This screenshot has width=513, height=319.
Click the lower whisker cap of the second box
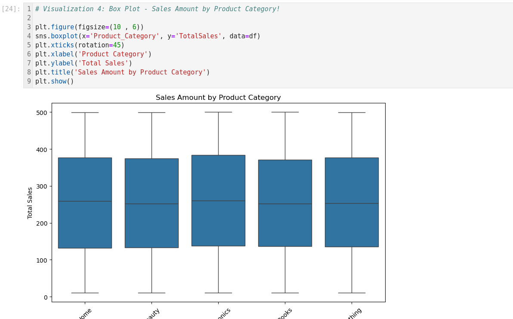151,293
